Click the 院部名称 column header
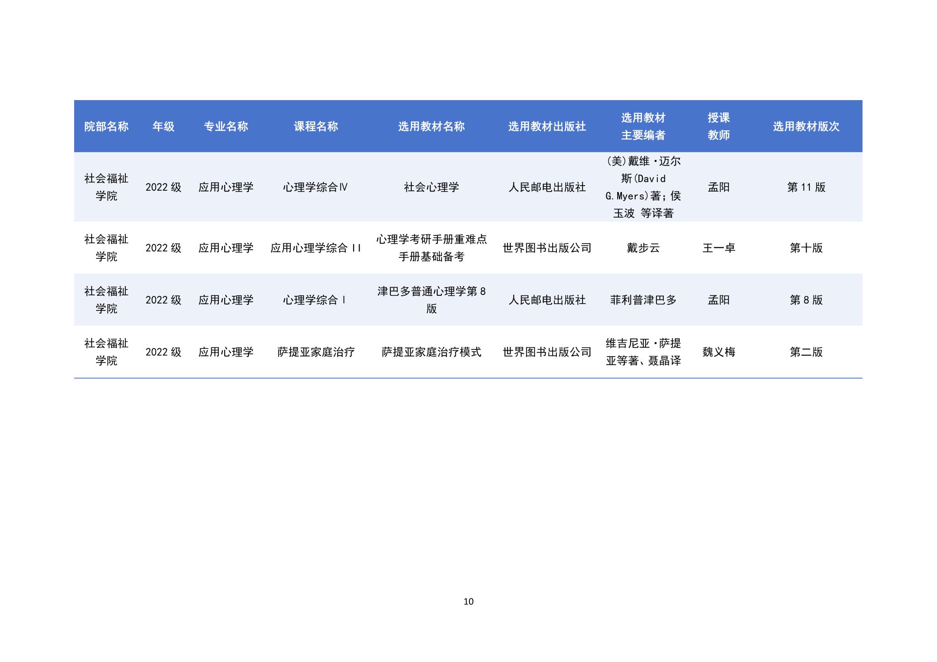 click(x=106, y=127)
